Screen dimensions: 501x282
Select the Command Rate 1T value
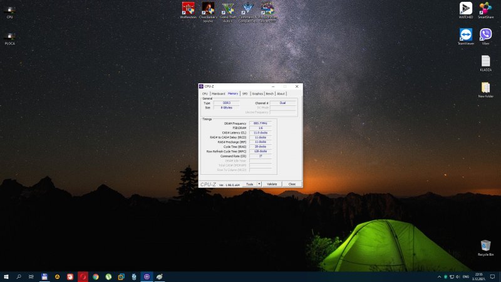(x=261, y=156)
